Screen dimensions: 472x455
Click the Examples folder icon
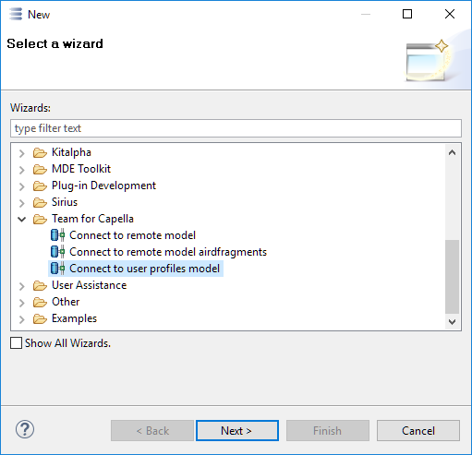[x=40, y=318]
